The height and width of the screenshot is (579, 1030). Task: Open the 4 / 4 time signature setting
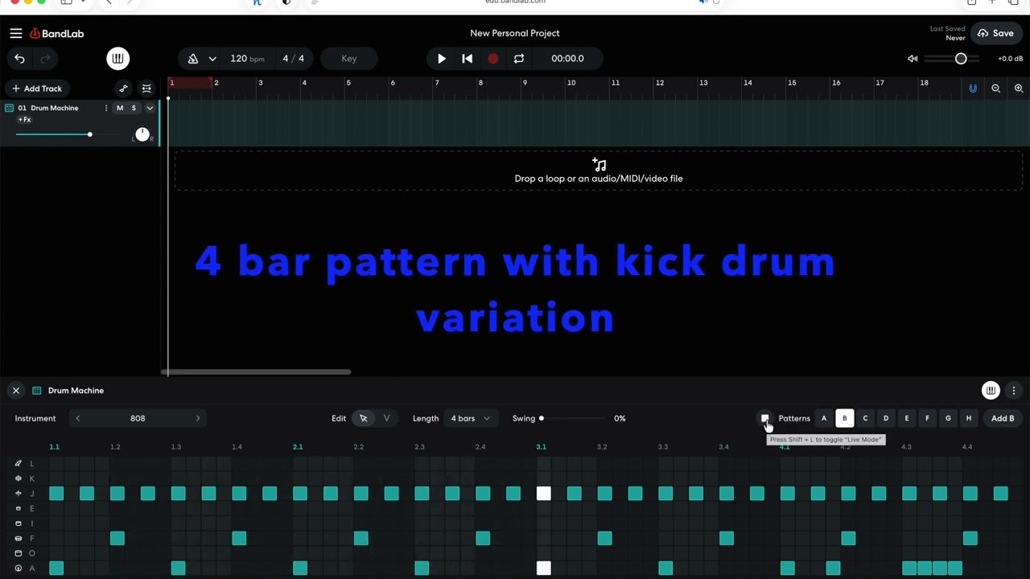tap(294, 59)
